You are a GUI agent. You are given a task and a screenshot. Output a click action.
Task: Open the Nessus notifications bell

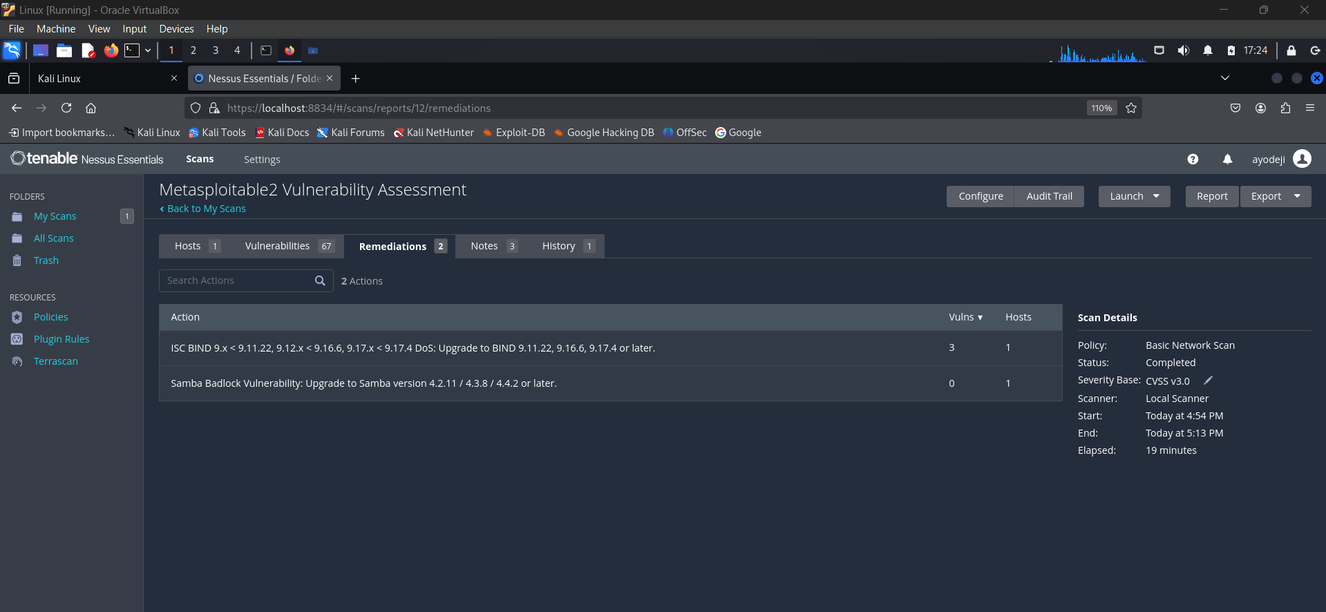pos(1227,160)
